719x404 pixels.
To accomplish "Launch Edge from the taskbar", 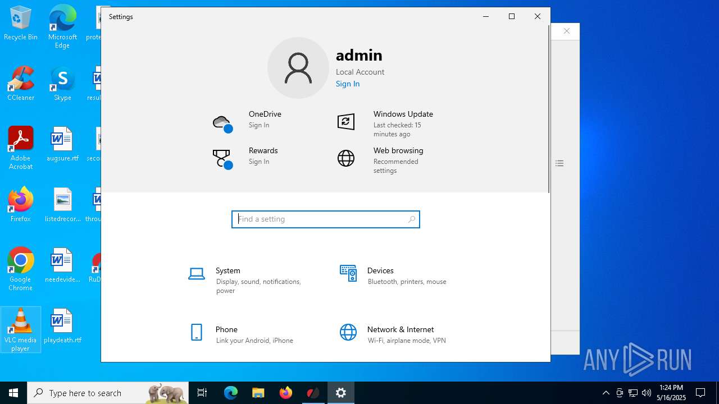I will pyautogui.click(x=231, y=393).
